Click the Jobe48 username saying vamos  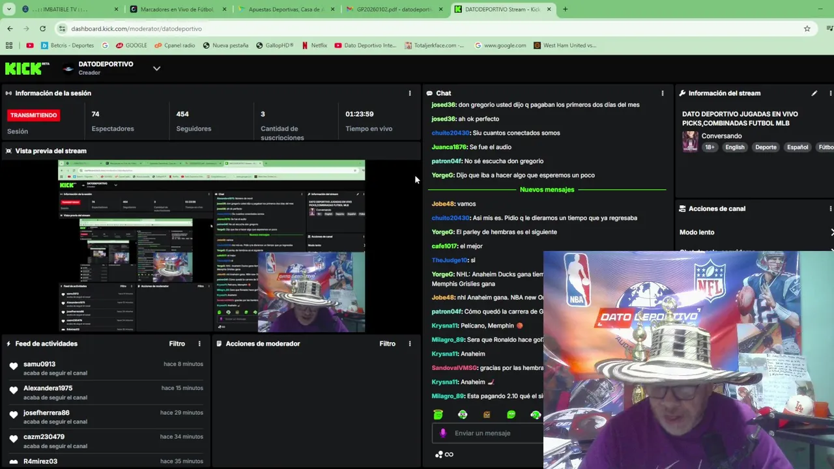[x=443, y=204]
